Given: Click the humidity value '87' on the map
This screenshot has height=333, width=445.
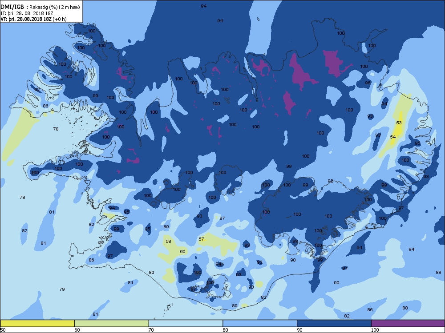Looking at the screenshot, I should pos(222,218).
